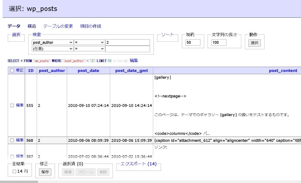301x183 pixels.
Task: Click 編集 link next to the SQL query
Action: click(134, 60)
